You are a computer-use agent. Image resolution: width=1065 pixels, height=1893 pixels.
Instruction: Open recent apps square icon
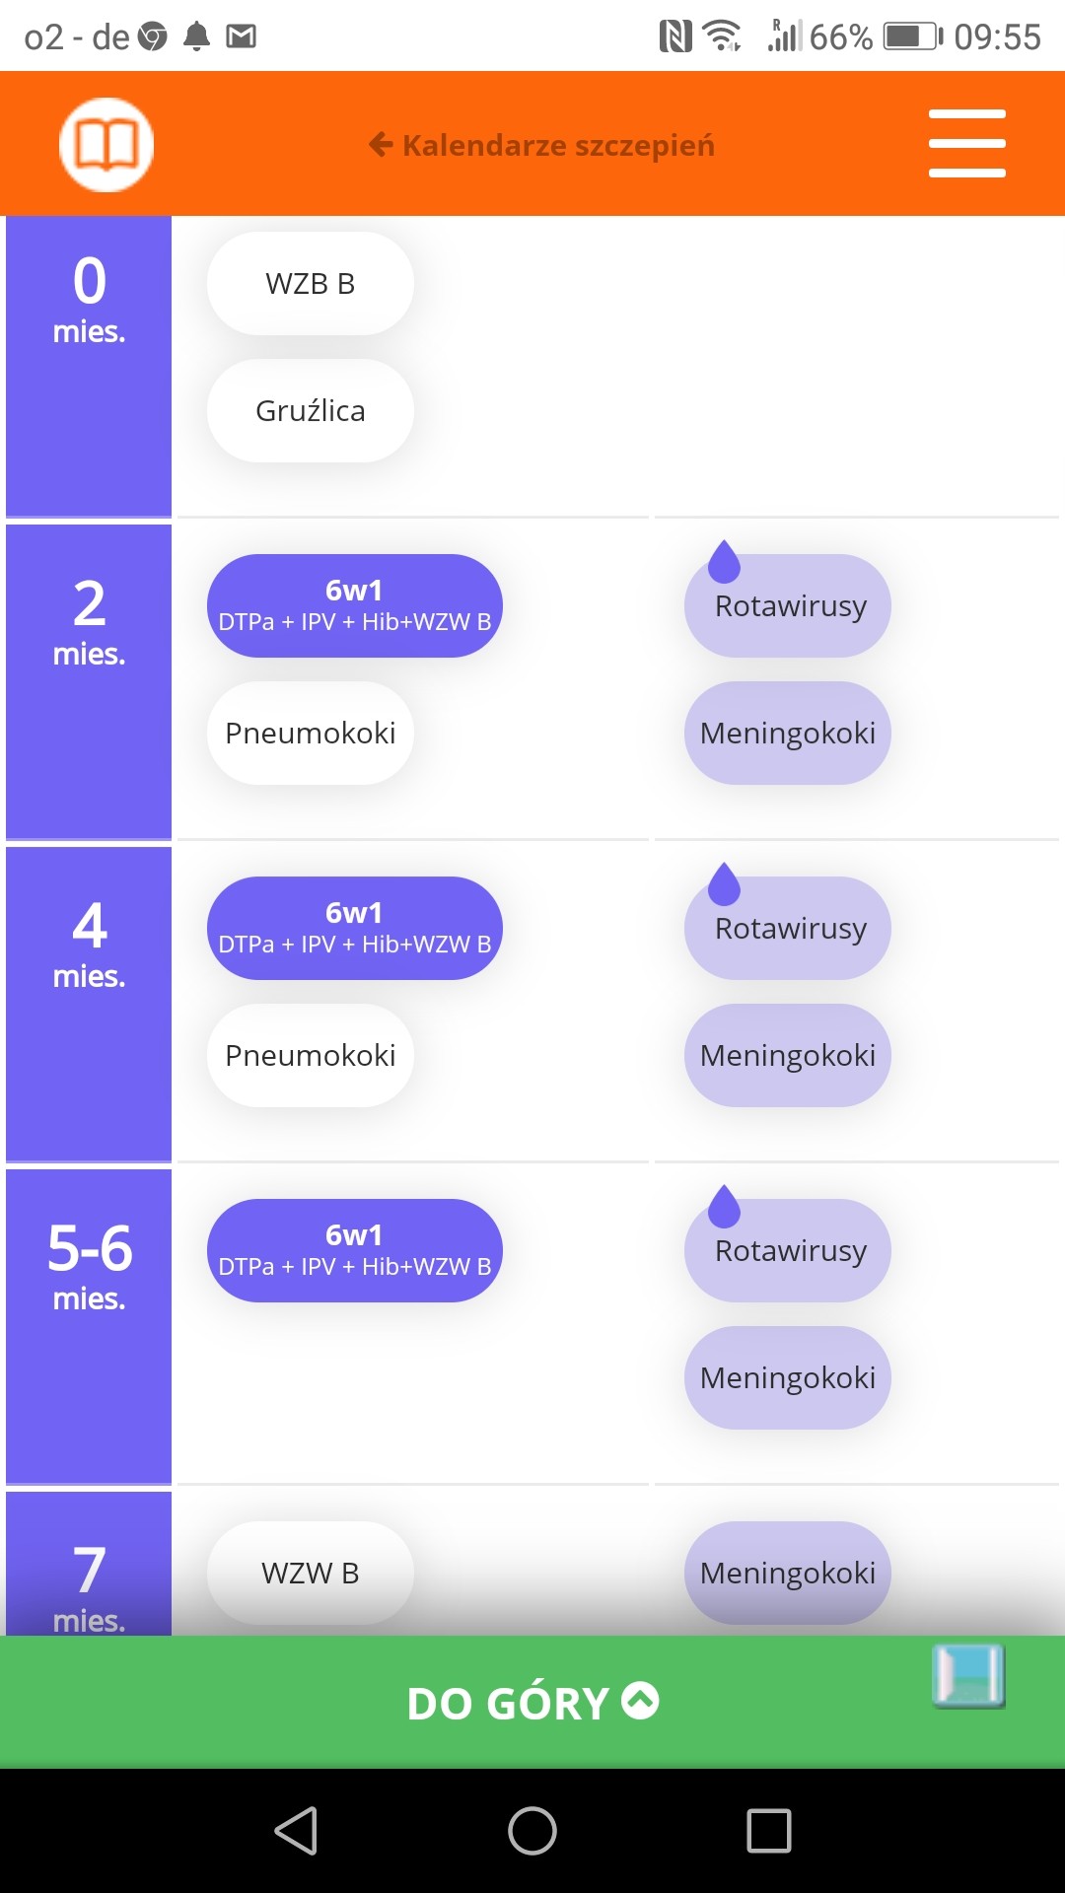(x=769, y=1831)
